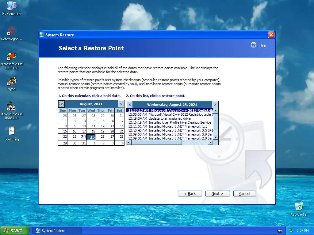Close the System Restore window
The height and width of the screenshot is (235, 314).
[x=271, y=35]
